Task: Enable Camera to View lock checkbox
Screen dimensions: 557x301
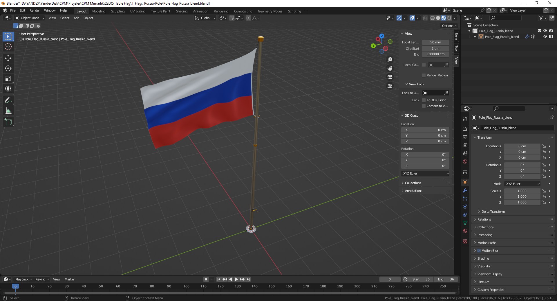Action: click(424, 106)
